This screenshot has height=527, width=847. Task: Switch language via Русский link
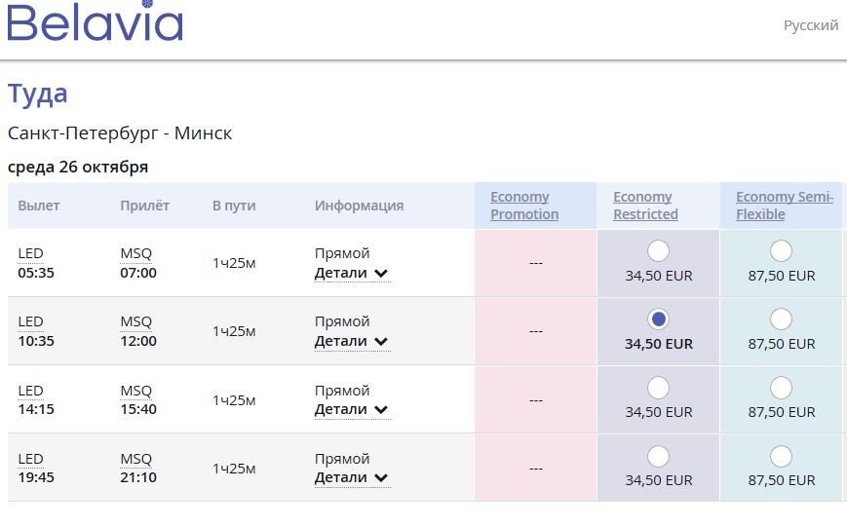point(811,25)
